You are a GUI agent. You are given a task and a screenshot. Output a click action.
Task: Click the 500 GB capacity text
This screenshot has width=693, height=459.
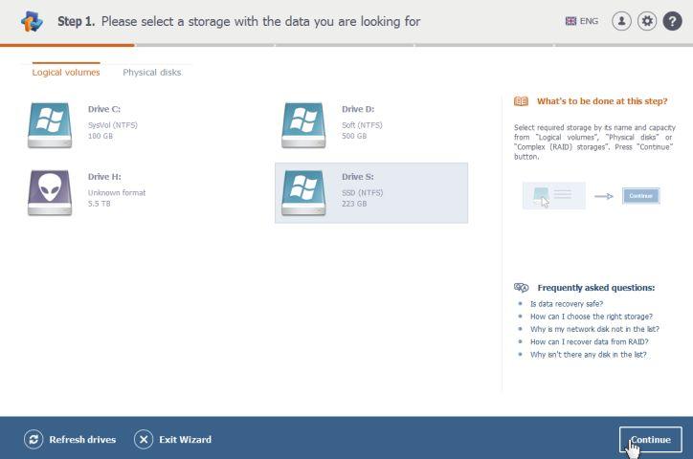354,136
